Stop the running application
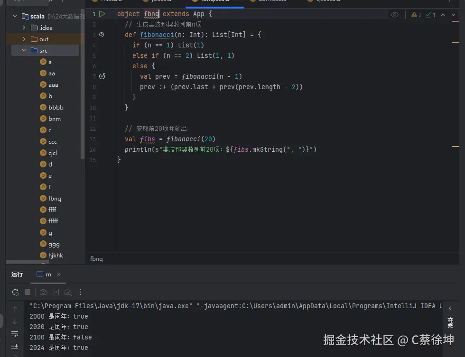The width and height of the screenshot is (465, 357). pos(27,292)
